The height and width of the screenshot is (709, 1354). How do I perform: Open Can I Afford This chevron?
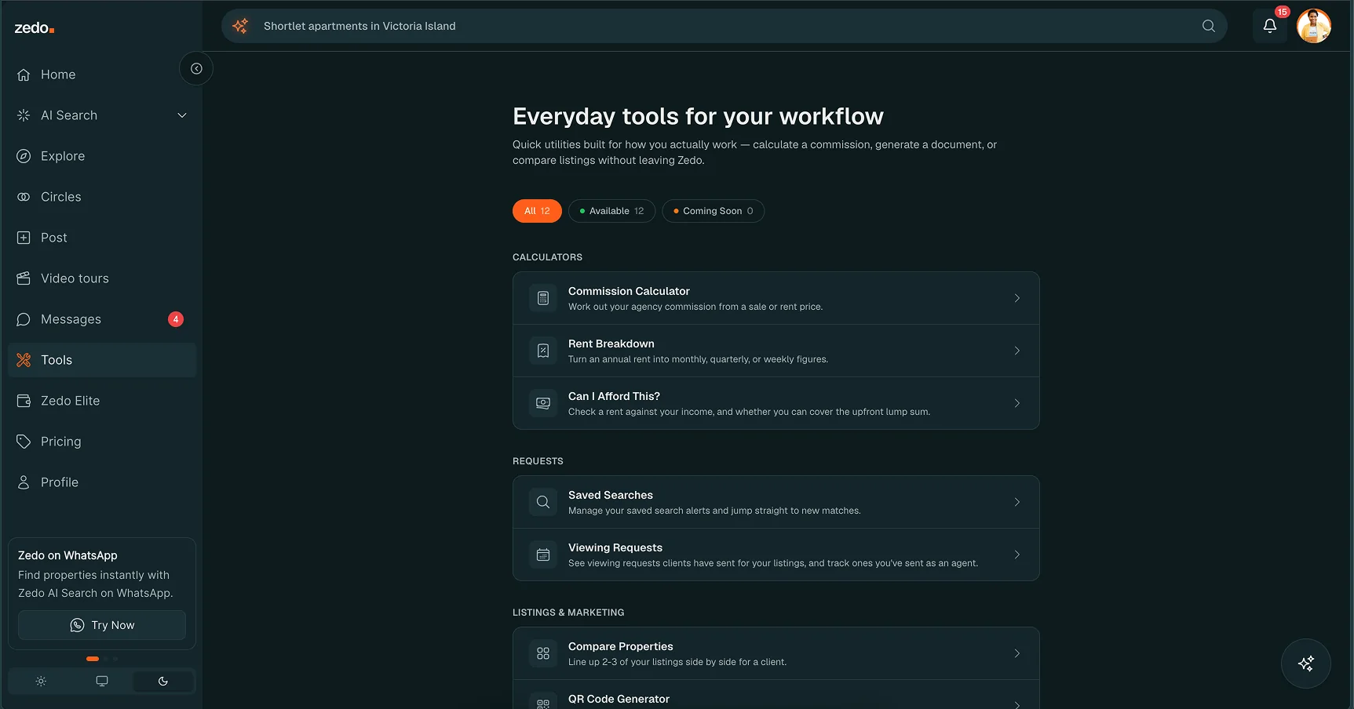point(1017,403)
